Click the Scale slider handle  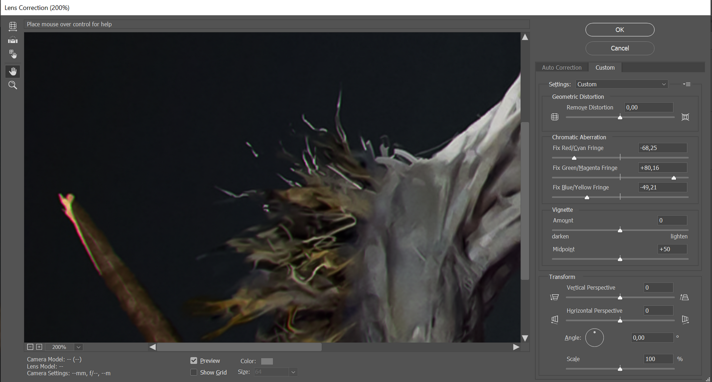point(620,368)
